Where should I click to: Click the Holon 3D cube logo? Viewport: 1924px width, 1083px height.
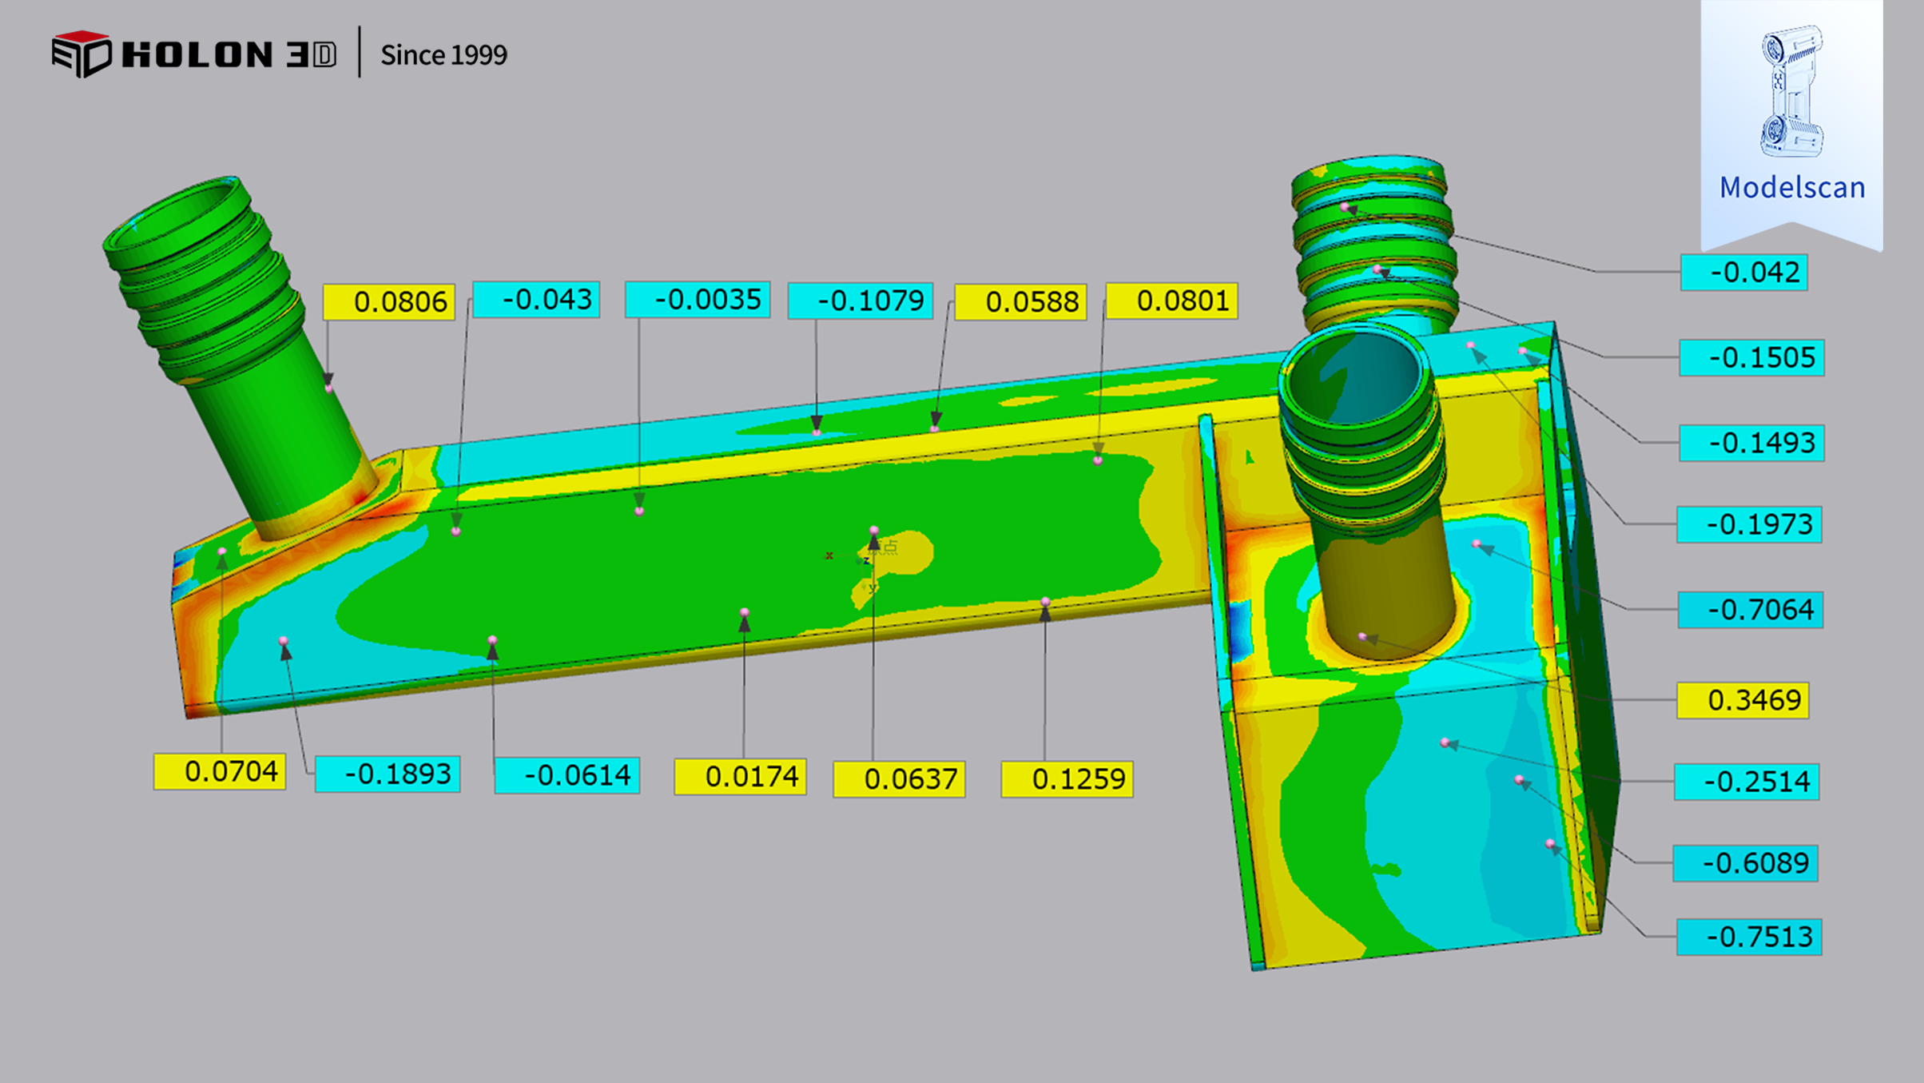click(81, 54)
